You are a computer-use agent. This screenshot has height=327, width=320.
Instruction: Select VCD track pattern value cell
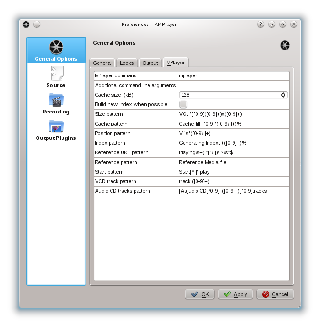click(x=234, y=181)
